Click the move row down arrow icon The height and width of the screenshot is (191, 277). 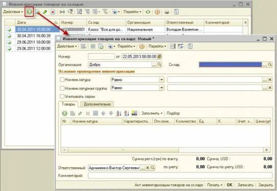111,114
